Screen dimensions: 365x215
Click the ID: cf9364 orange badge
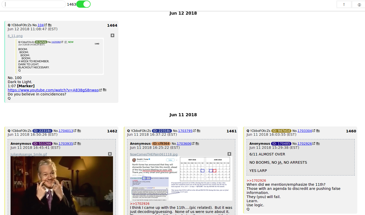click(x=161, y=144)
